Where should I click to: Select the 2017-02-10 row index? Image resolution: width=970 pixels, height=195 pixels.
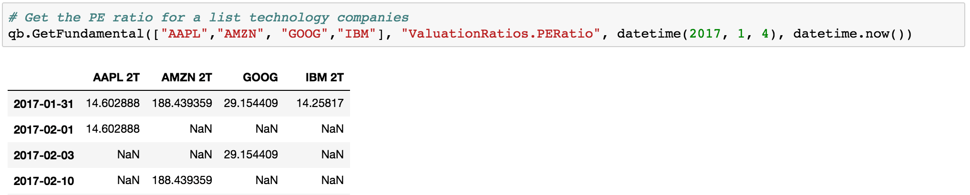click(43, 181)
